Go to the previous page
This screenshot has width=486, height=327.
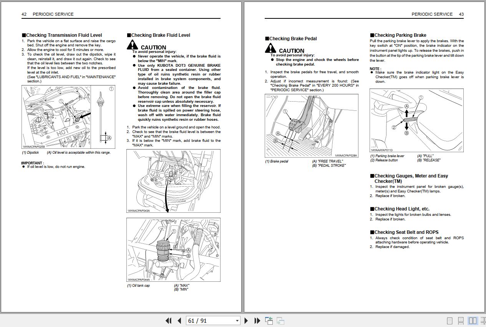179,320
